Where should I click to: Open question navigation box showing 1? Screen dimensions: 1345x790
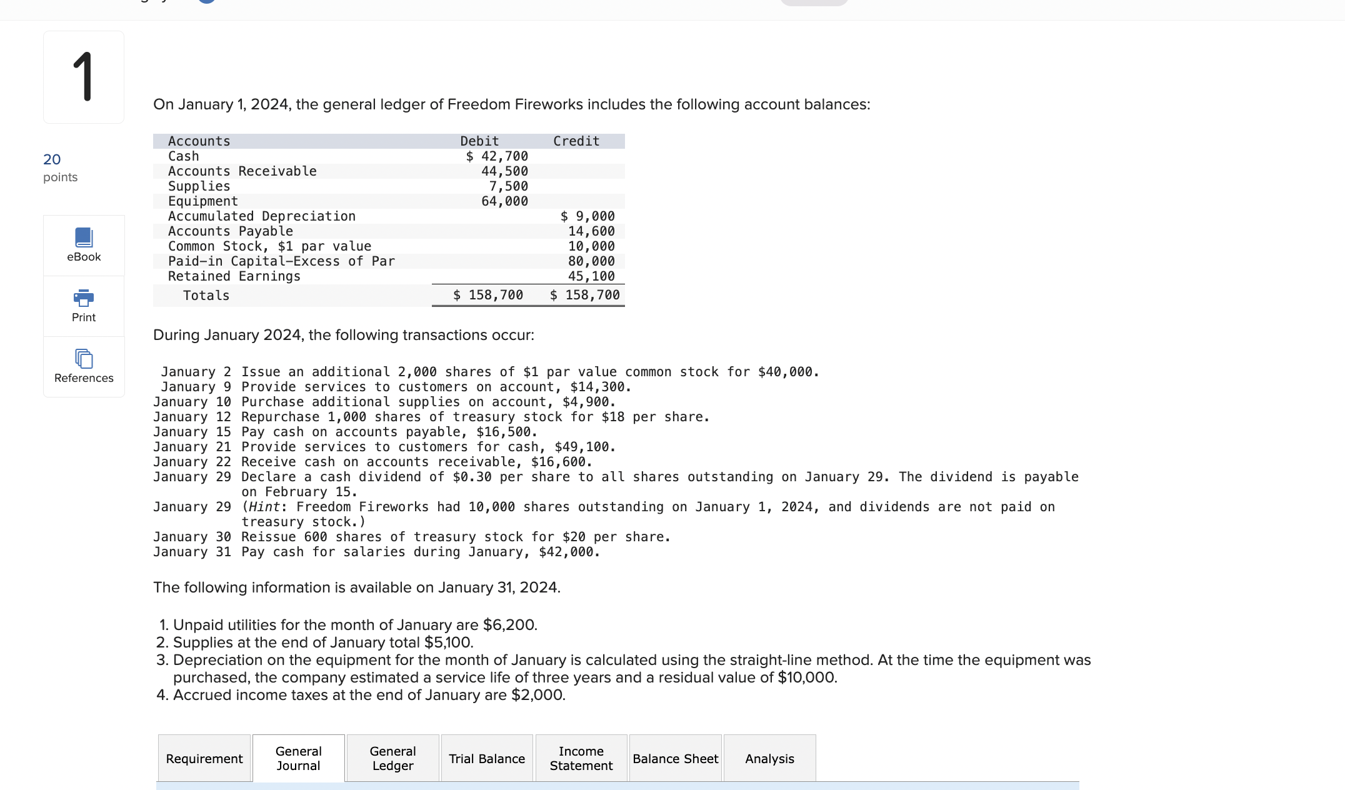point(83,76)
